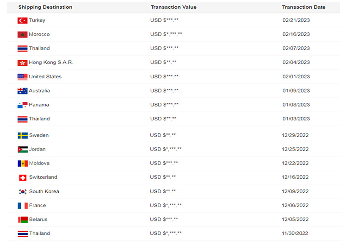Select the Australia flag icon
The height and width of the screenshot is (245, 347).
[x=22, y=91]
